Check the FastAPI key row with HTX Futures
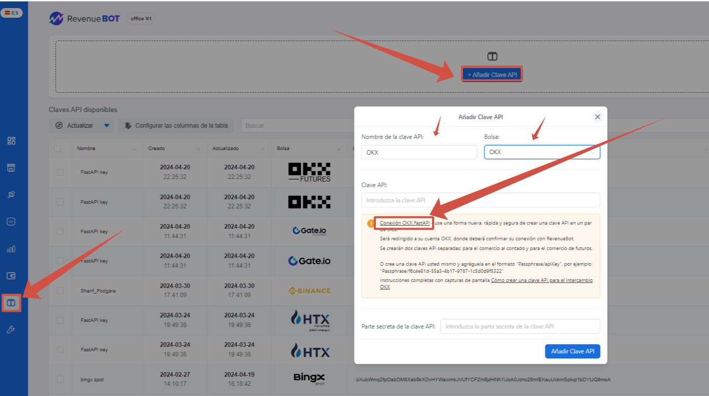The height and width of the screenshot is (396, 709). [x=60, y=320]
